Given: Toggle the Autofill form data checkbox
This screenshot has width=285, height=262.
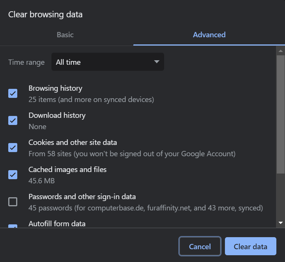Looking at the screenshot, I should pyautogui.click(x=13, y=226).
